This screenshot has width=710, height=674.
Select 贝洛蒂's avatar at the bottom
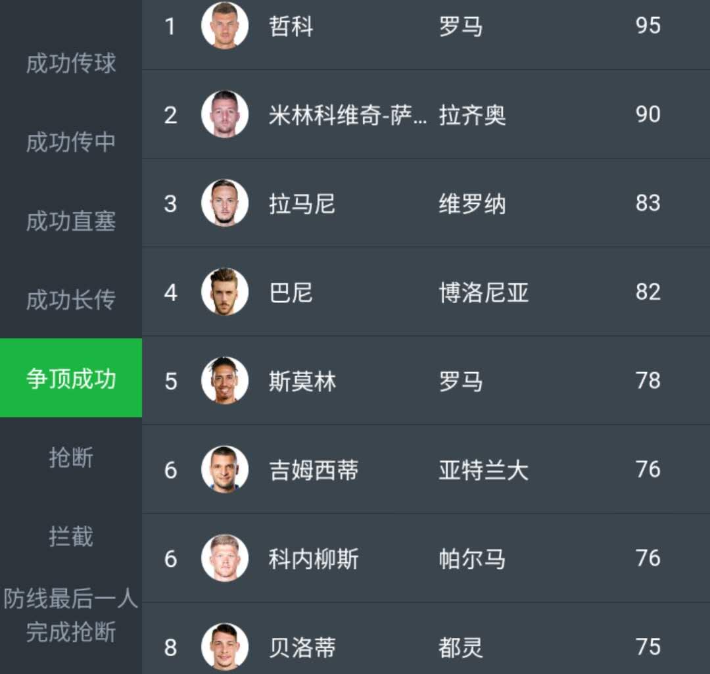[224, 648]
